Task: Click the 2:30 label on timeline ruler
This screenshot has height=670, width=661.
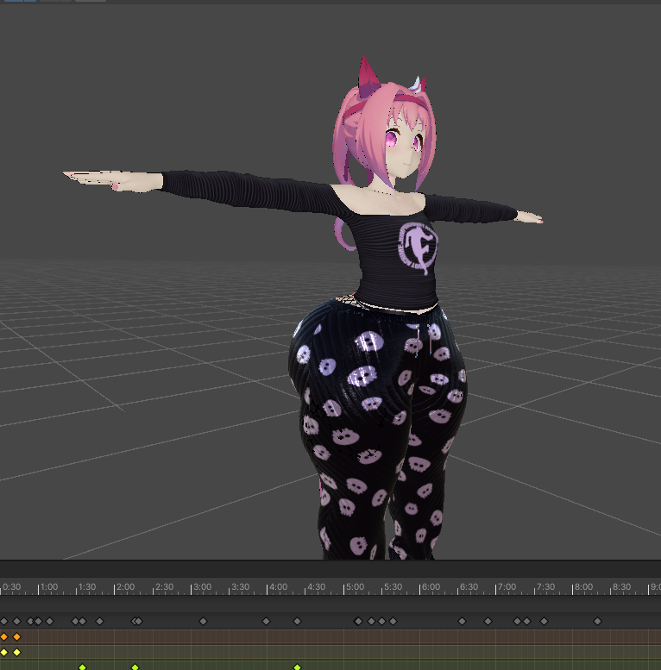Action: click(x=164, y=586)
